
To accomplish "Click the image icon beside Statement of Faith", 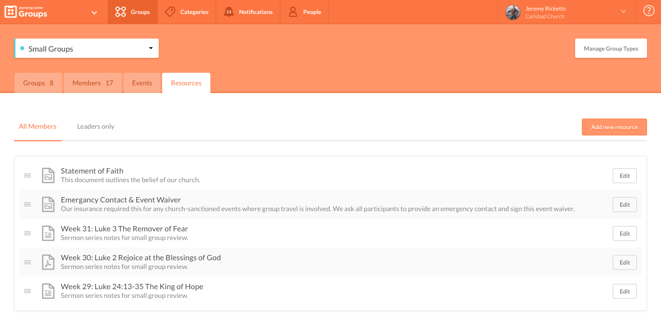I will tap(48, 175).
